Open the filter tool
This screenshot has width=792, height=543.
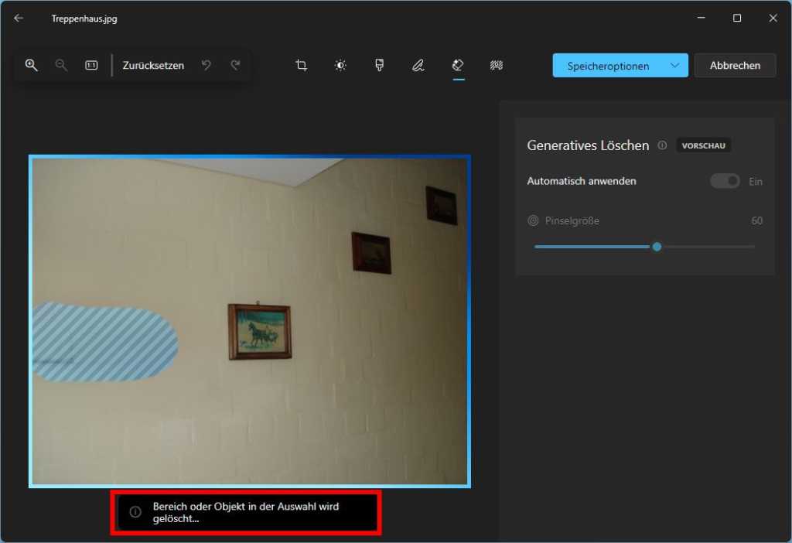pos(379,65)
